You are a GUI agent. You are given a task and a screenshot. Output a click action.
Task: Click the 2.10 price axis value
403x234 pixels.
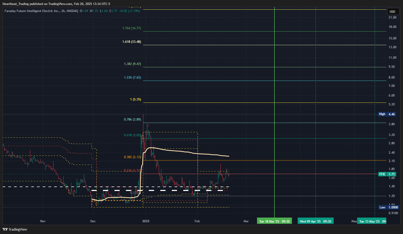[392, 161]
